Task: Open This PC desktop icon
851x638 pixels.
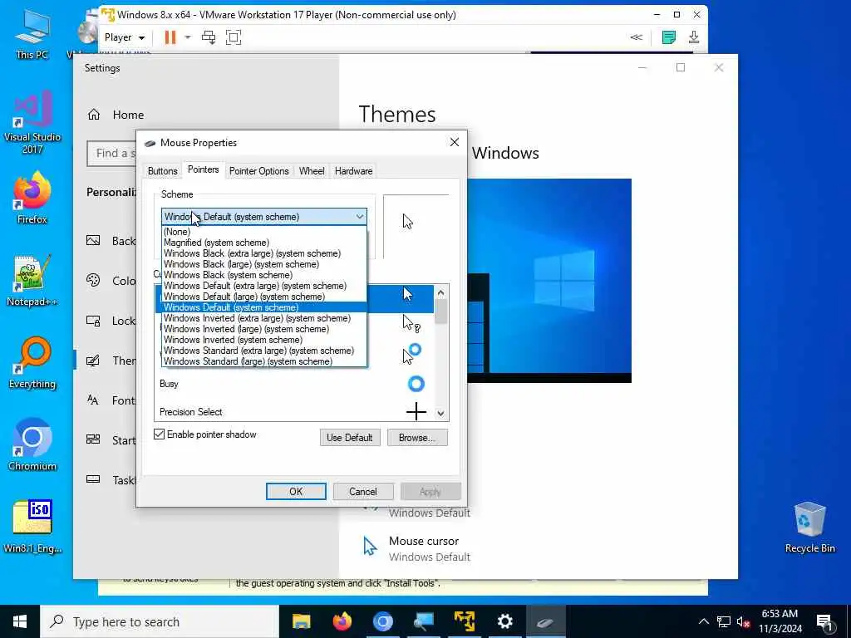Action: click(32, 36)
